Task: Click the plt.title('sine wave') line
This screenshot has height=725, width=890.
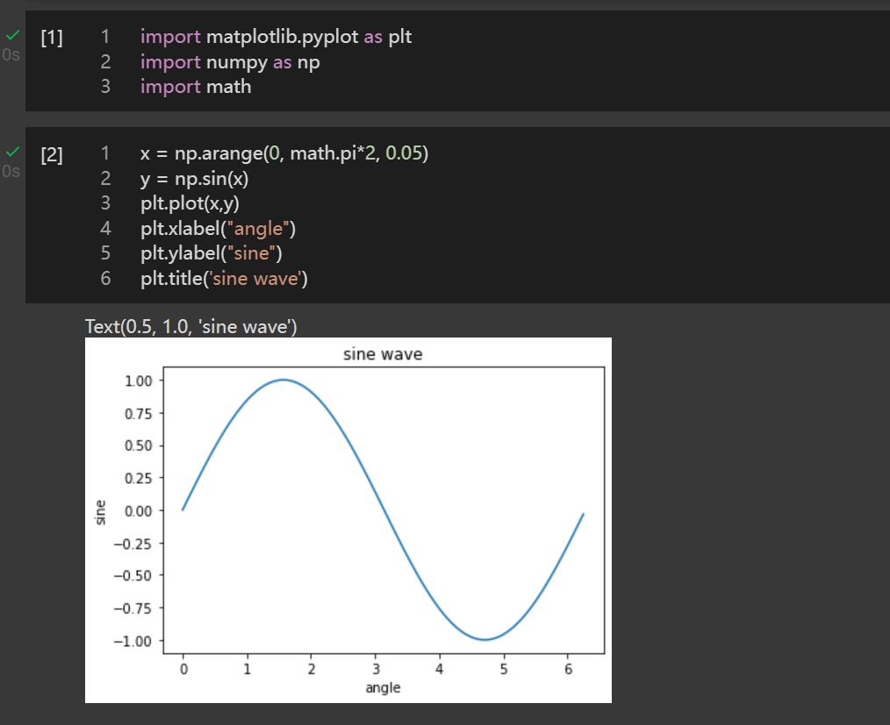Action: coord(224,278)
